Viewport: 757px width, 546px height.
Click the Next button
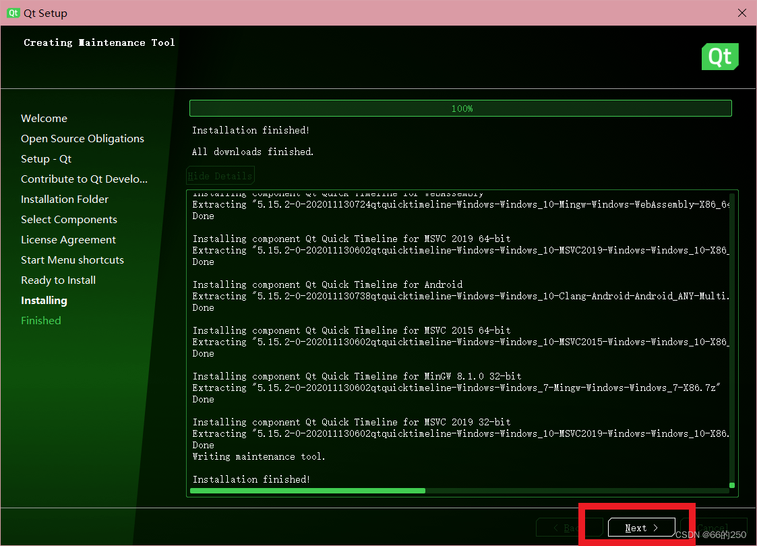pyautogui.click(x=641, y=528)
